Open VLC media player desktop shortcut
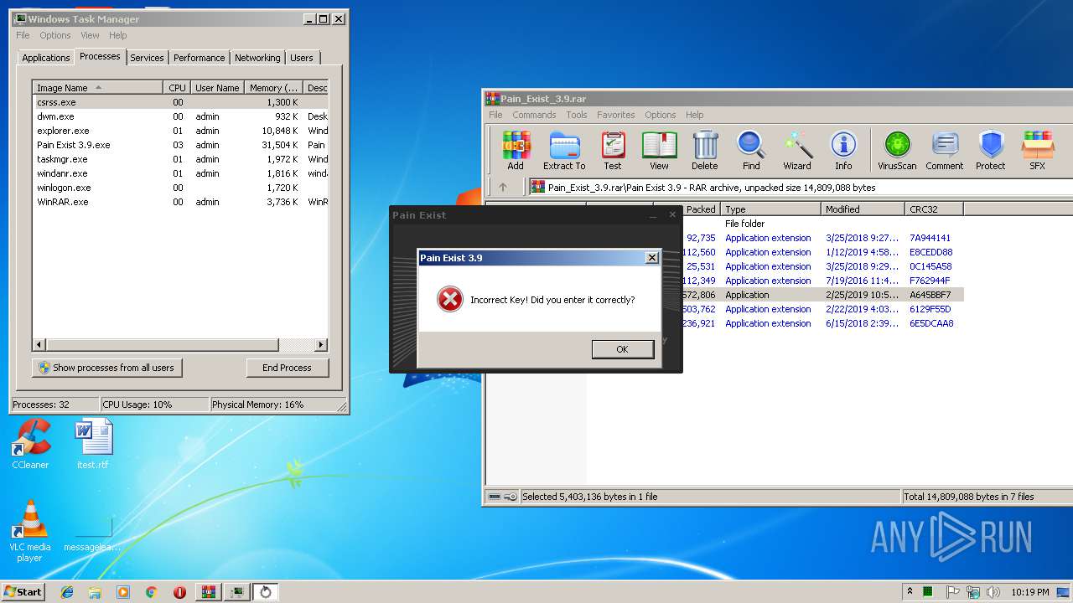 [30, 531]
